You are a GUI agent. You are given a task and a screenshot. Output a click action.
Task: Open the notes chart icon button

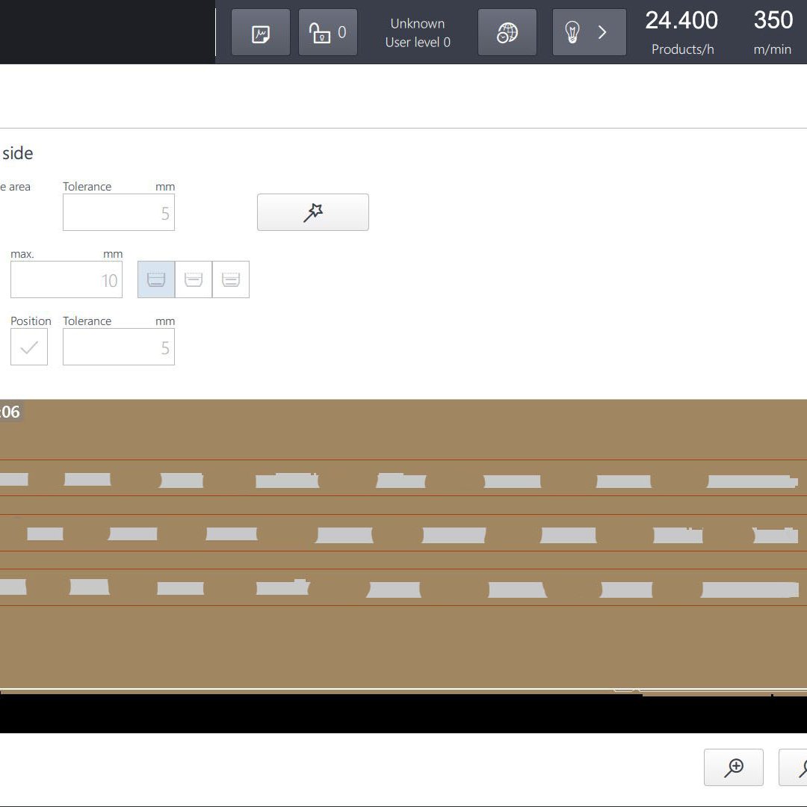click(261, 32)
